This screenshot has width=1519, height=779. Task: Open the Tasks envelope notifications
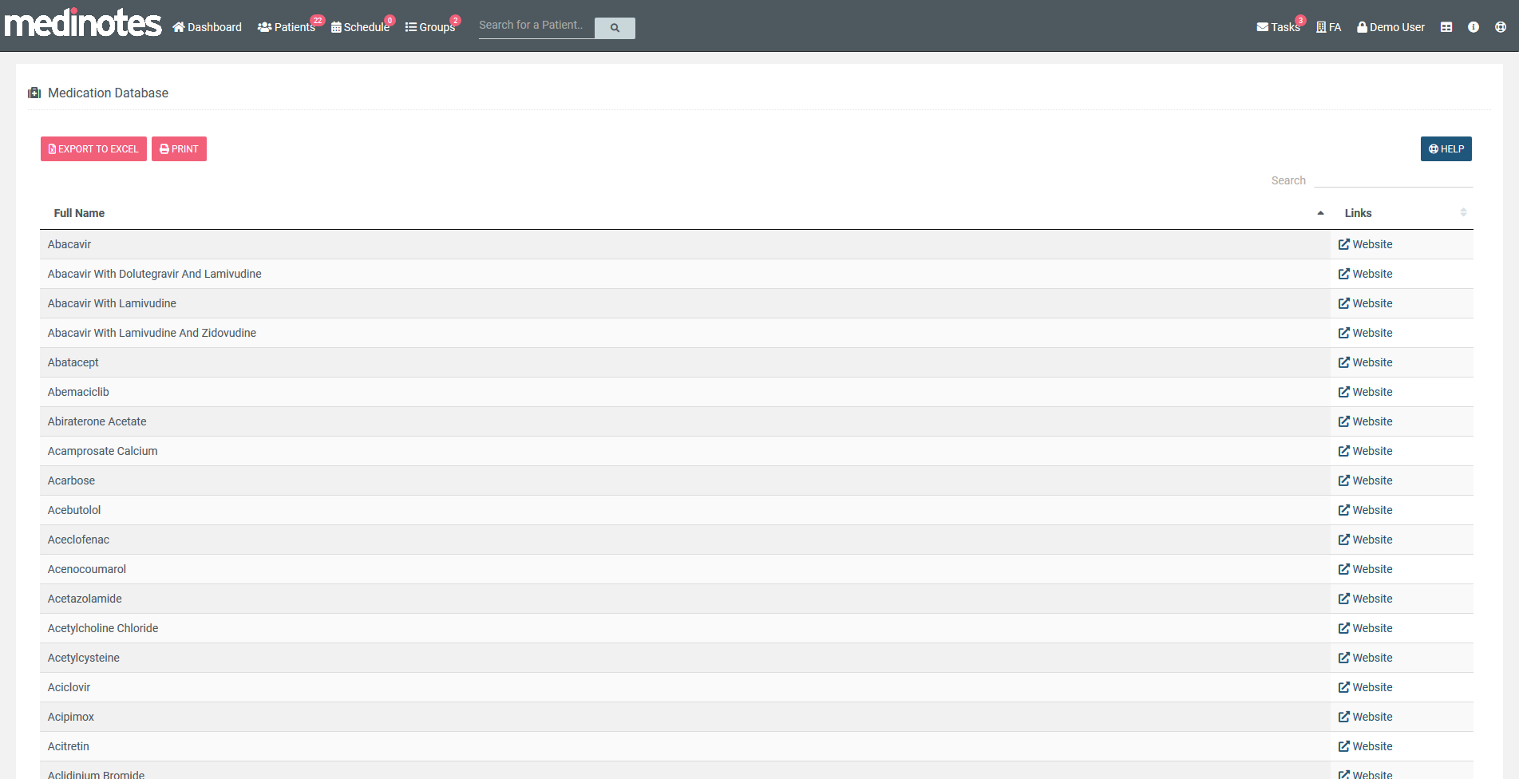(x=1279, y=27)
